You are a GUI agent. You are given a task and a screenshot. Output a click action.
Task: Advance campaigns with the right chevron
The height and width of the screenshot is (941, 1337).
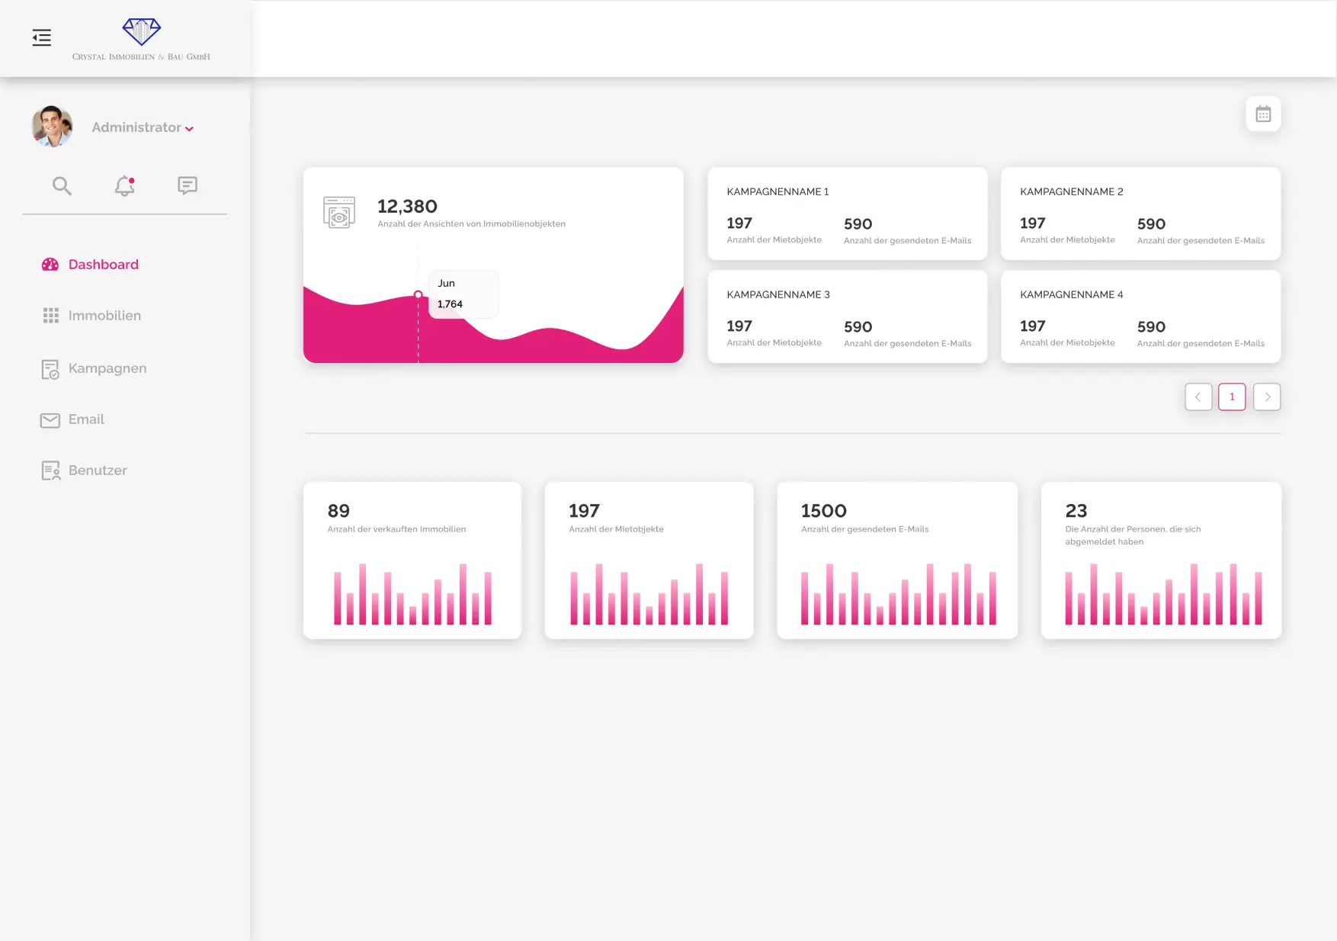[x=1267, y=397]
